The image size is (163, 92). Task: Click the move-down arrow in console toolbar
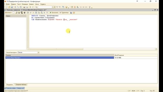click(47, 13)
